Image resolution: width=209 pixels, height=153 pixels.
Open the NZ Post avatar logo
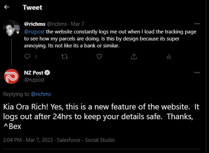pos(11,77)
